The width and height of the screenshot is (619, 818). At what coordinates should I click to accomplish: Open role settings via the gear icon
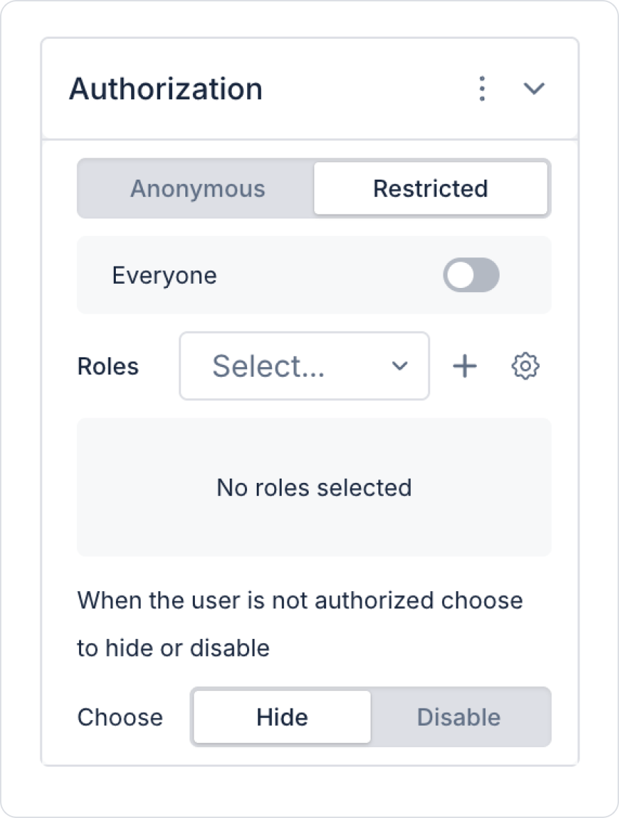(x=525, y=366)
